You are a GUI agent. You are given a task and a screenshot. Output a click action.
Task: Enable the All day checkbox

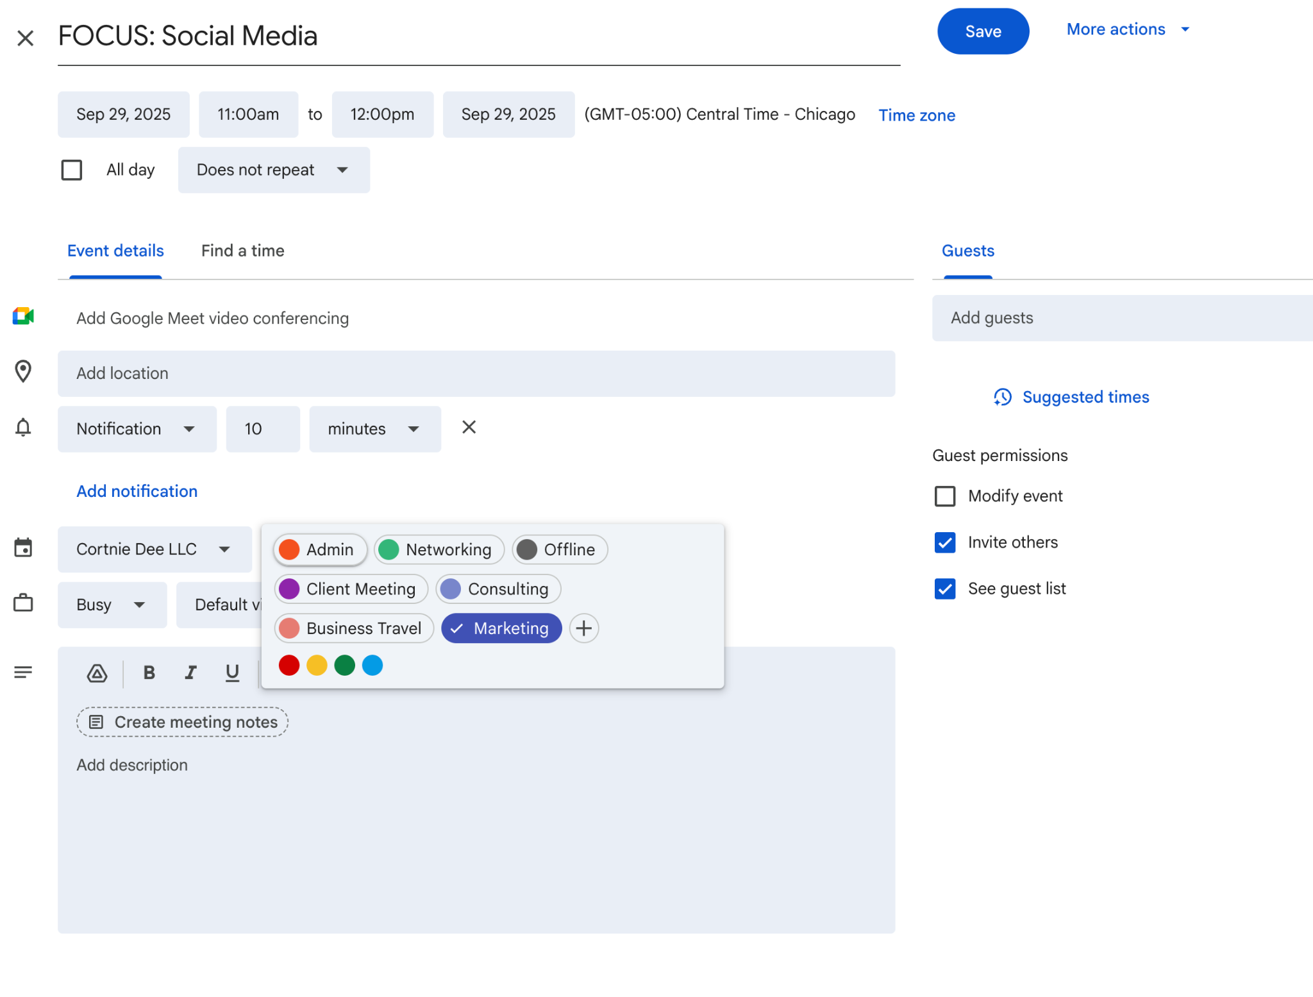click(72, 170)
